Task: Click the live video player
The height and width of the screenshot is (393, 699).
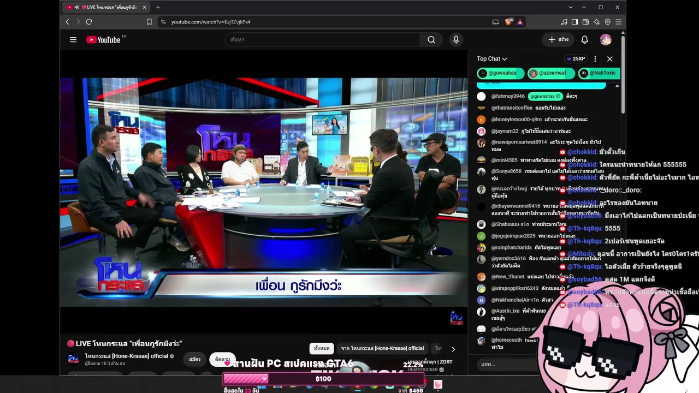Action: coord(264,192)
